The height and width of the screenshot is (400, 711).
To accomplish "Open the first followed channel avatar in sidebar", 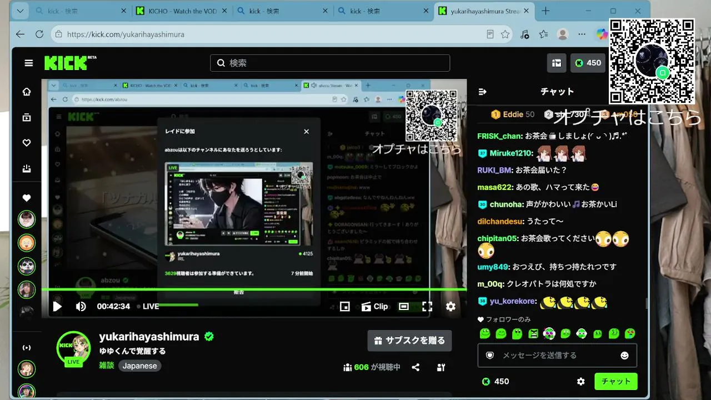I will coord(26,219).
